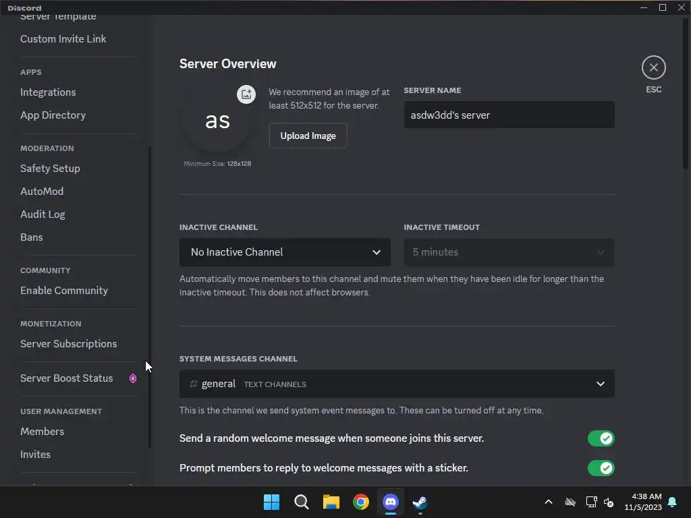Open Members management
Viewport: 691px width, 518px height.
coord(43,431)
